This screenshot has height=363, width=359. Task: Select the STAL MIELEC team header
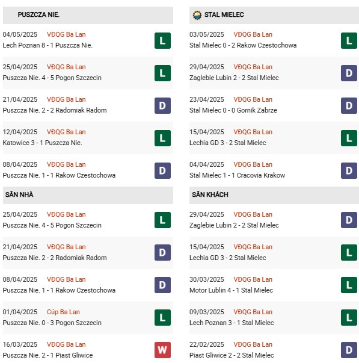click(274, 15)
